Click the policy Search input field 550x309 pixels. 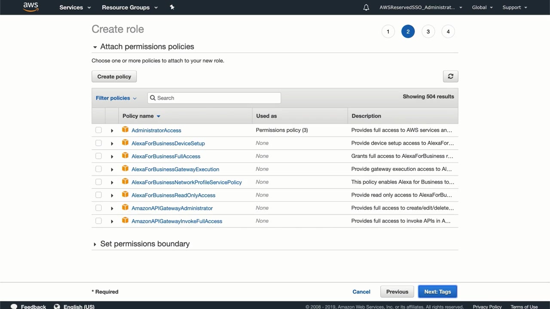[217, 98]
